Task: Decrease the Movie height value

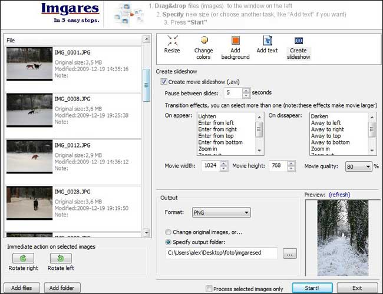Action: pos(291,168)
